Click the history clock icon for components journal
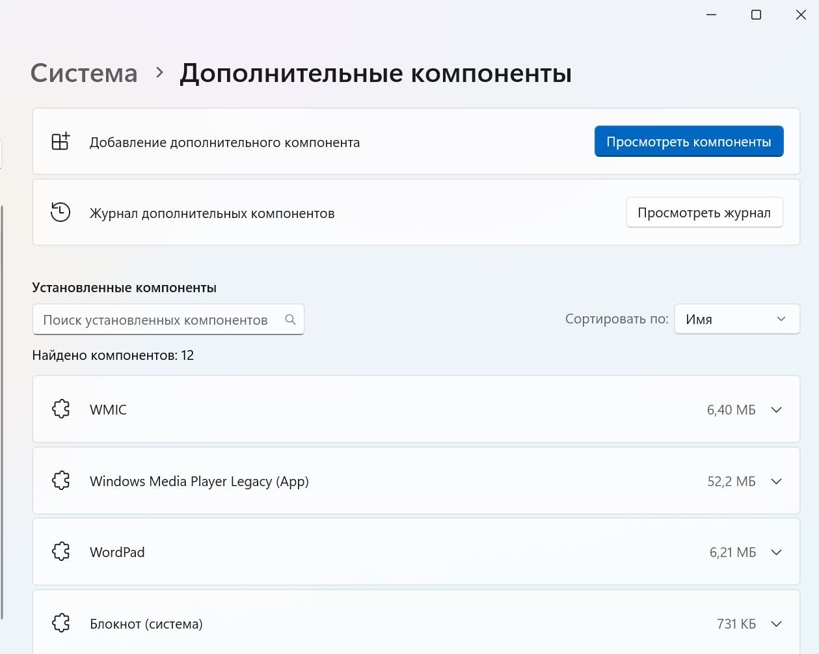Image resolution: width=819 pixels, height=654 pixels. click(x=60, y=212)
